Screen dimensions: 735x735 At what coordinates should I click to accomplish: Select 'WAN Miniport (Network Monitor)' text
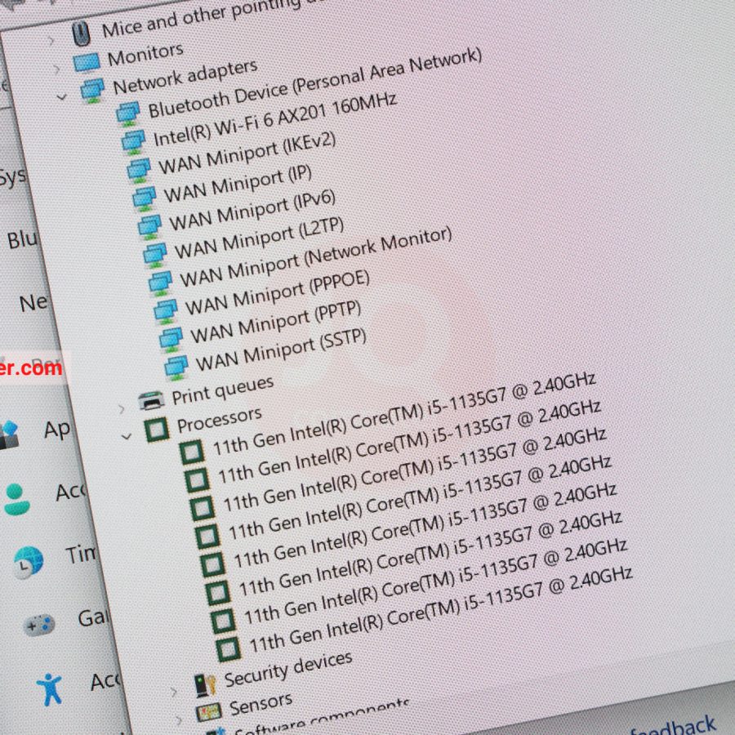click(x=316, y=257)
